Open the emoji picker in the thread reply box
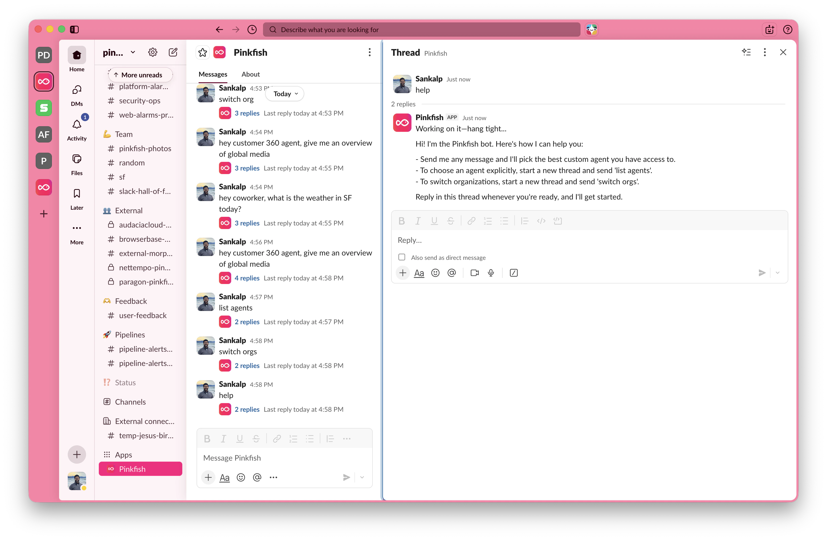Screen dimensions: 827x540 click(435, 273)
